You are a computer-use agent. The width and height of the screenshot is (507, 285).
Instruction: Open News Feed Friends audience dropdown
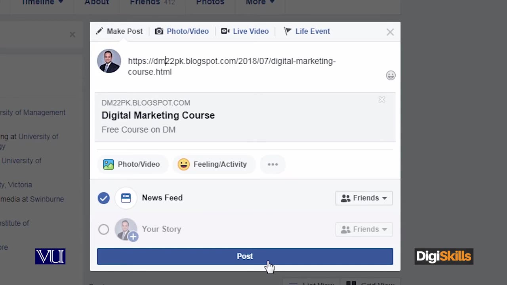tap(364, 198)
